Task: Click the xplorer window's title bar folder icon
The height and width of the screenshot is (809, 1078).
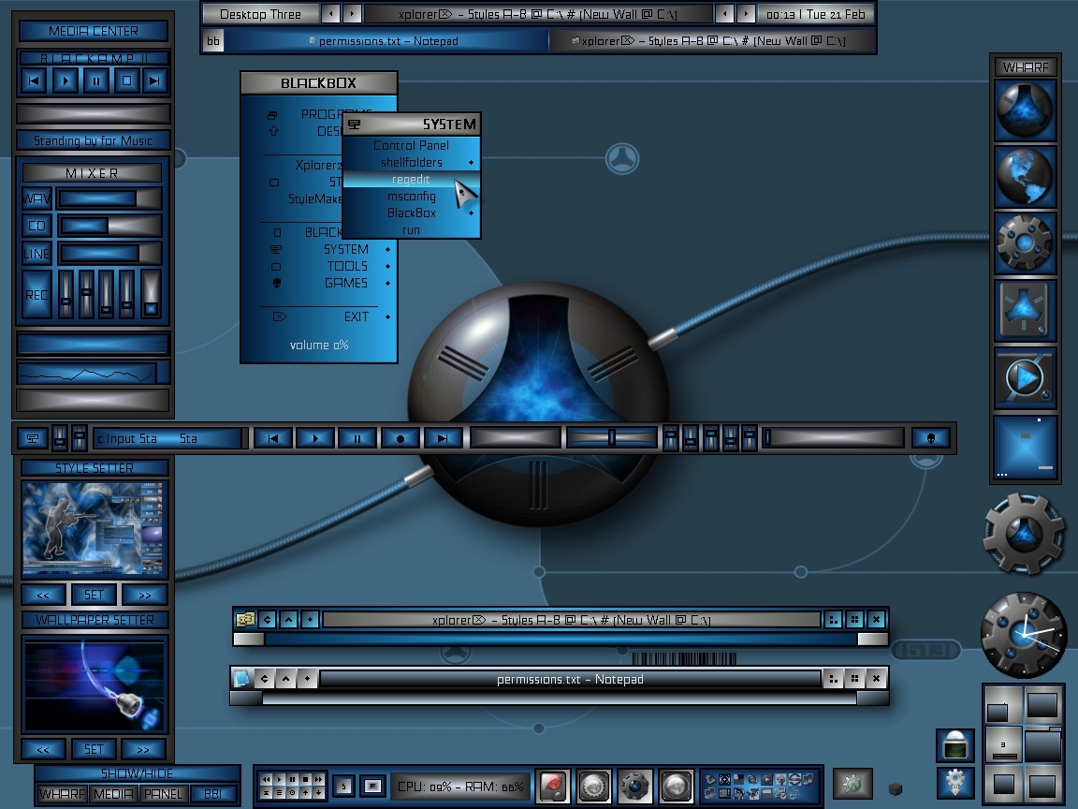Action: coord(245,619)
